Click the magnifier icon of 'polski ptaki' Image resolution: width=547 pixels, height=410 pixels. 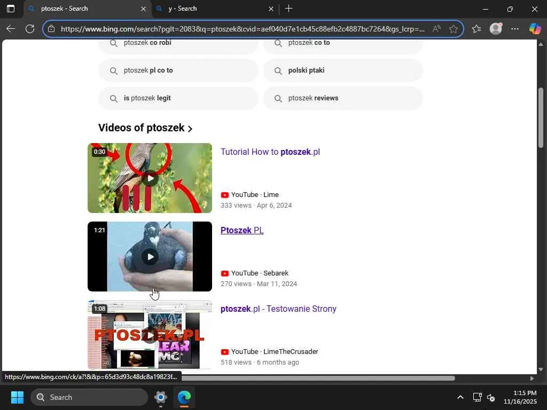coord(278,71)
